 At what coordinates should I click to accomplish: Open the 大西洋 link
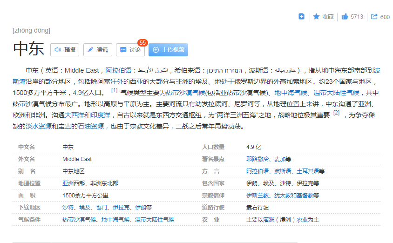pyautogui.click(x=74, y=115)
